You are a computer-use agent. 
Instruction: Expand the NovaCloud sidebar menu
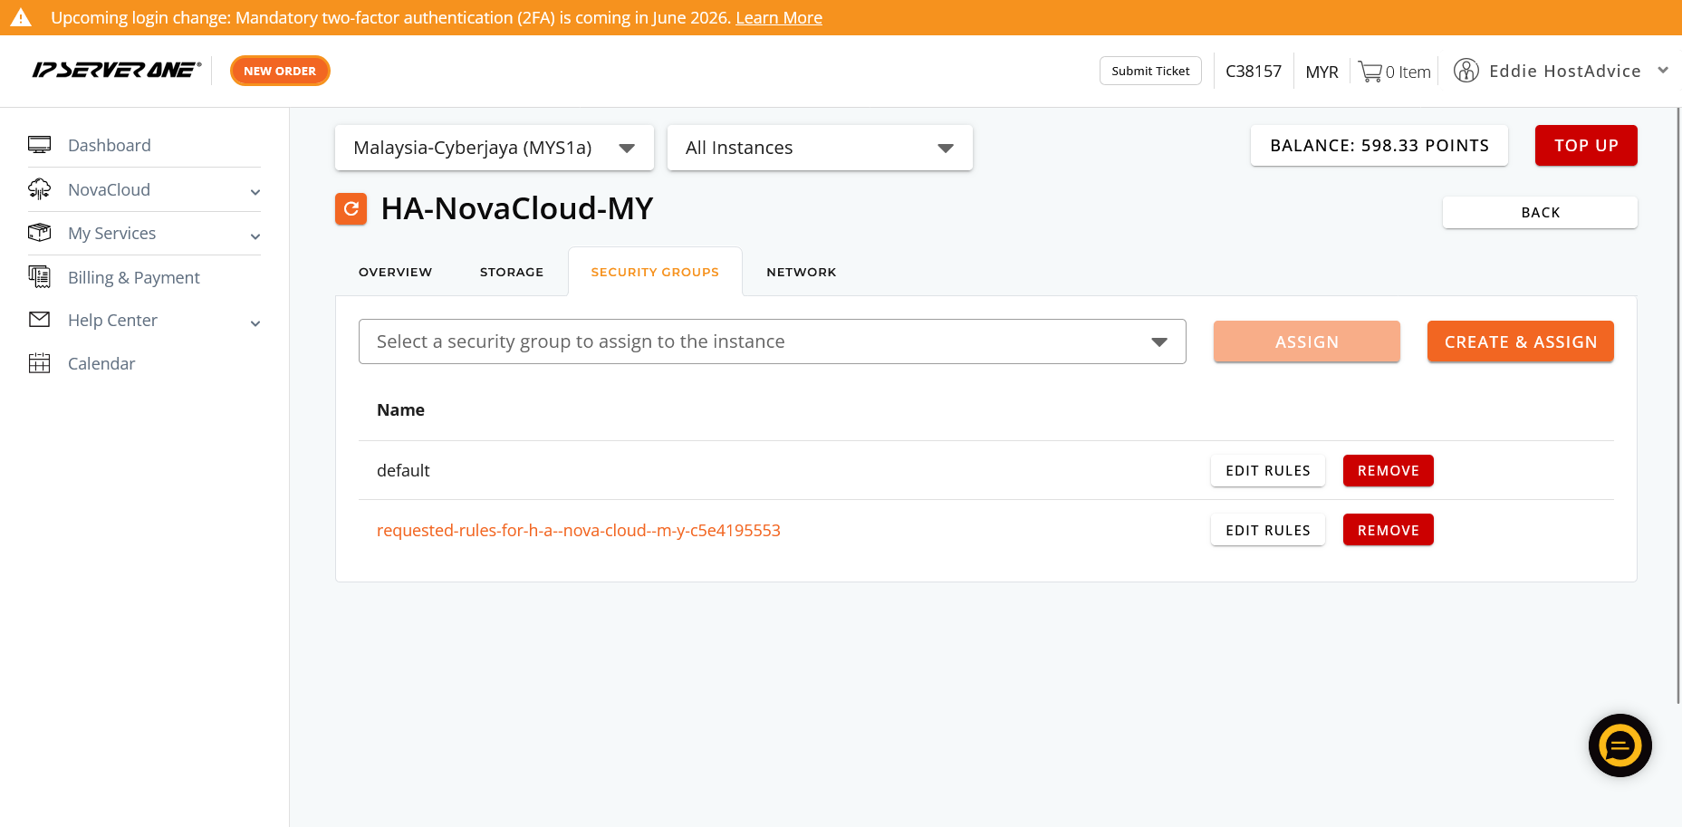[255, 192]
